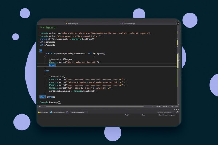Click the split editor icon above scrollbar

pos(178,24)
